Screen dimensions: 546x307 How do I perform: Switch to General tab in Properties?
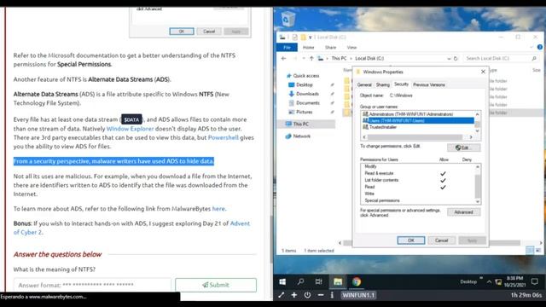(364, 84)
